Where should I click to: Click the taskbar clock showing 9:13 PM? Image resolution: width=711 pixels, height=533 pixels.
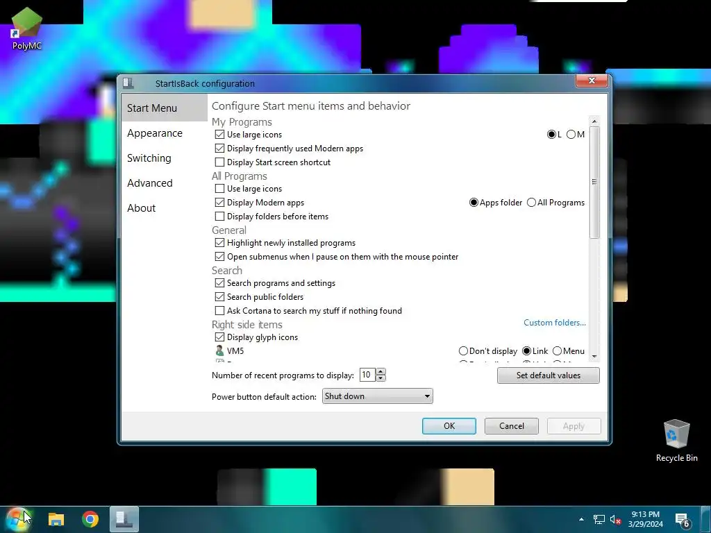pyautogui.click(x=645, y=519)
